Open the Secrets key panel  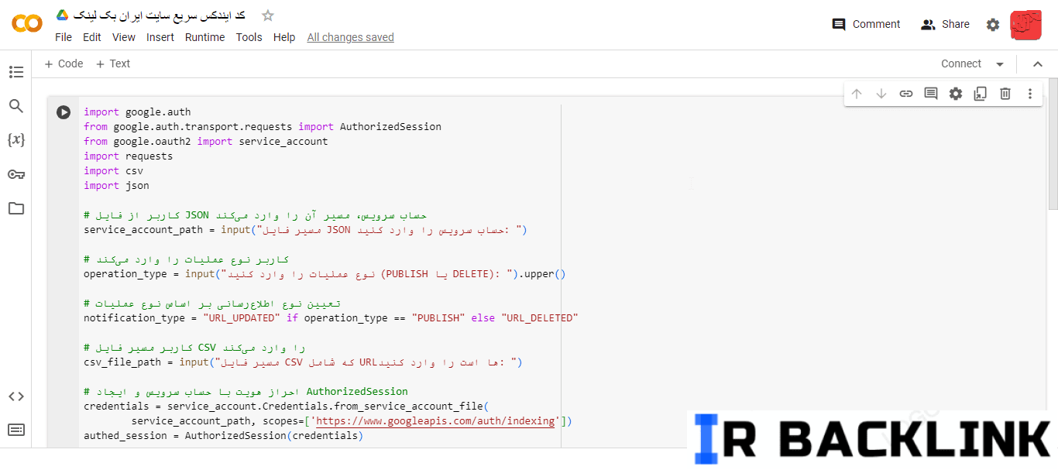pos(16,174)
